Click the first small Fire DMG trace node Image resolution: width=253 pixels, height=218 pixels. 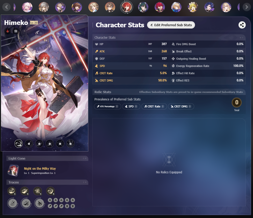(x=50, y=200)
